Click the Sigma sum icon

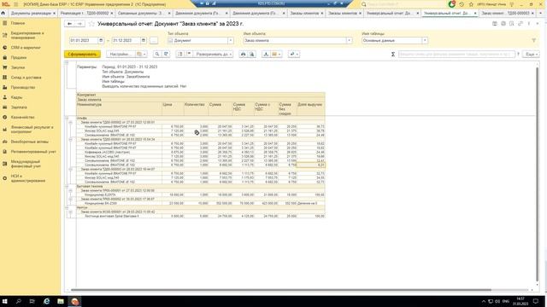coord(393,55)
